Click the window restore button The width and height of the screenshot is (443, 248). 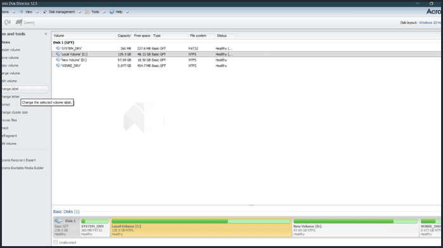[x=431, y=3]
